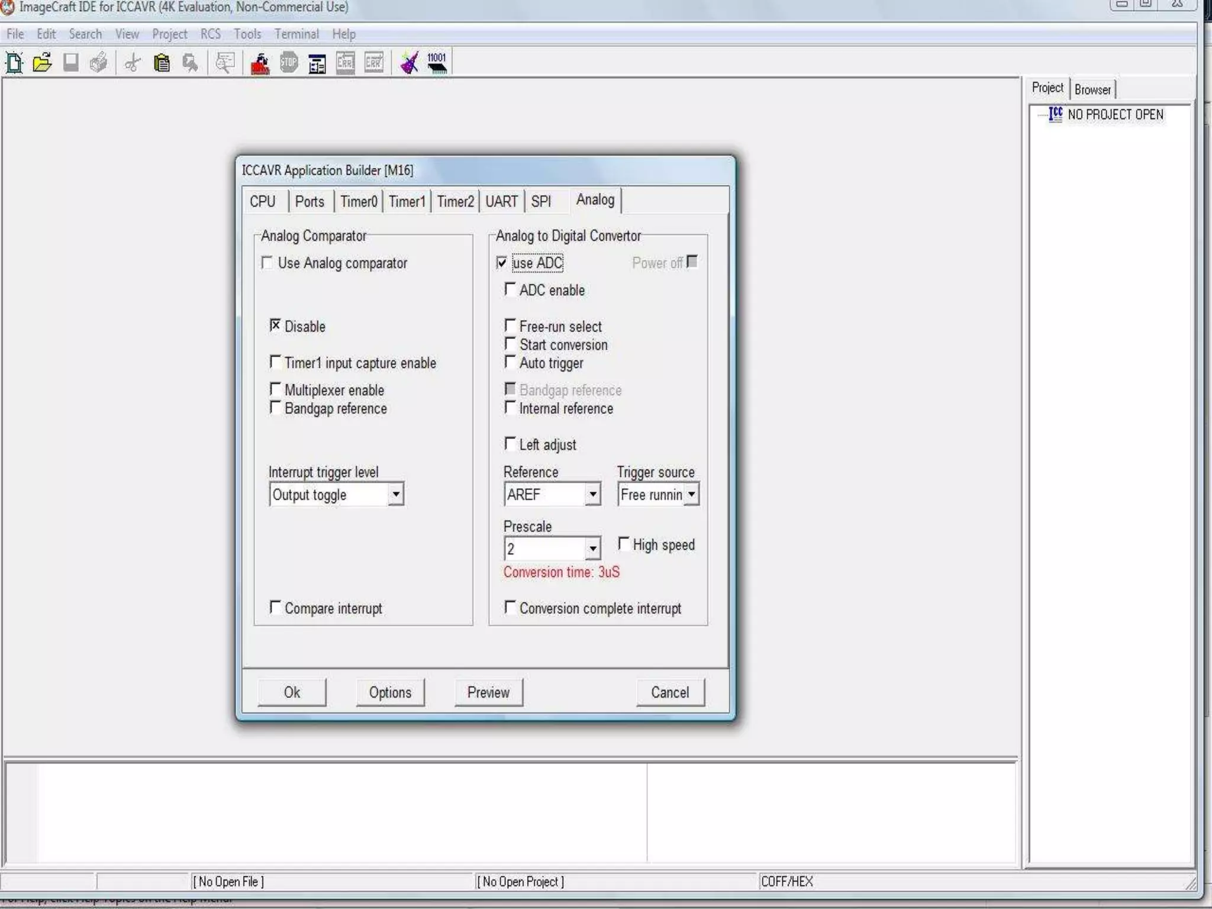Screen dimensions: 1212x909
Task: Click the first ERR previous error icon
Action: [x=346, y=62]
